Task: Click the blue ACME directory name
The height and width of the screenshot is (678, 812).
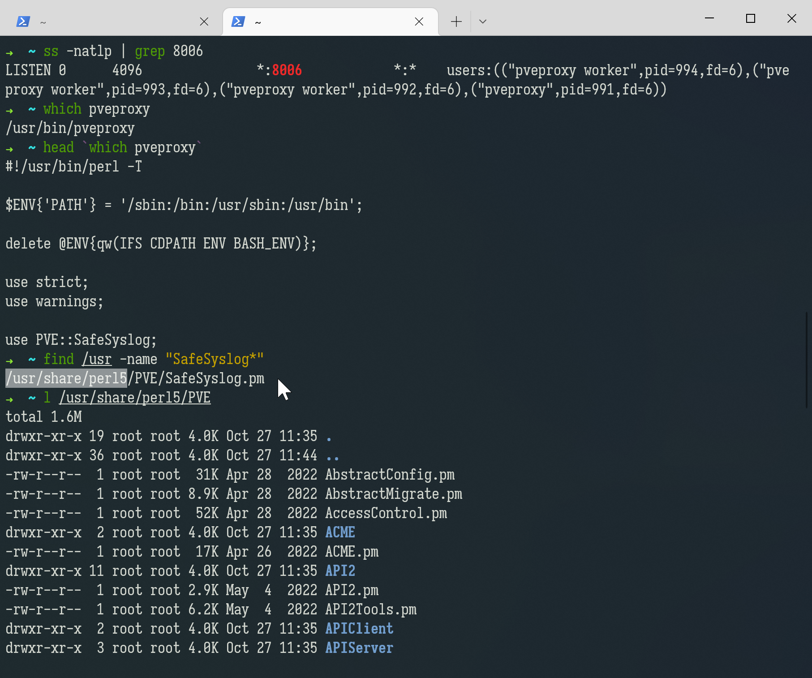Action: 340,532
